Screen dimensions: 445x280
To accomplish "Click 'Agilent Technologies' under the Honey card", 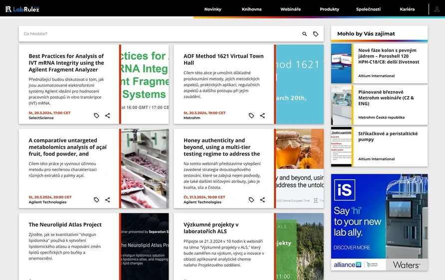I will click(x=203, y=202).
